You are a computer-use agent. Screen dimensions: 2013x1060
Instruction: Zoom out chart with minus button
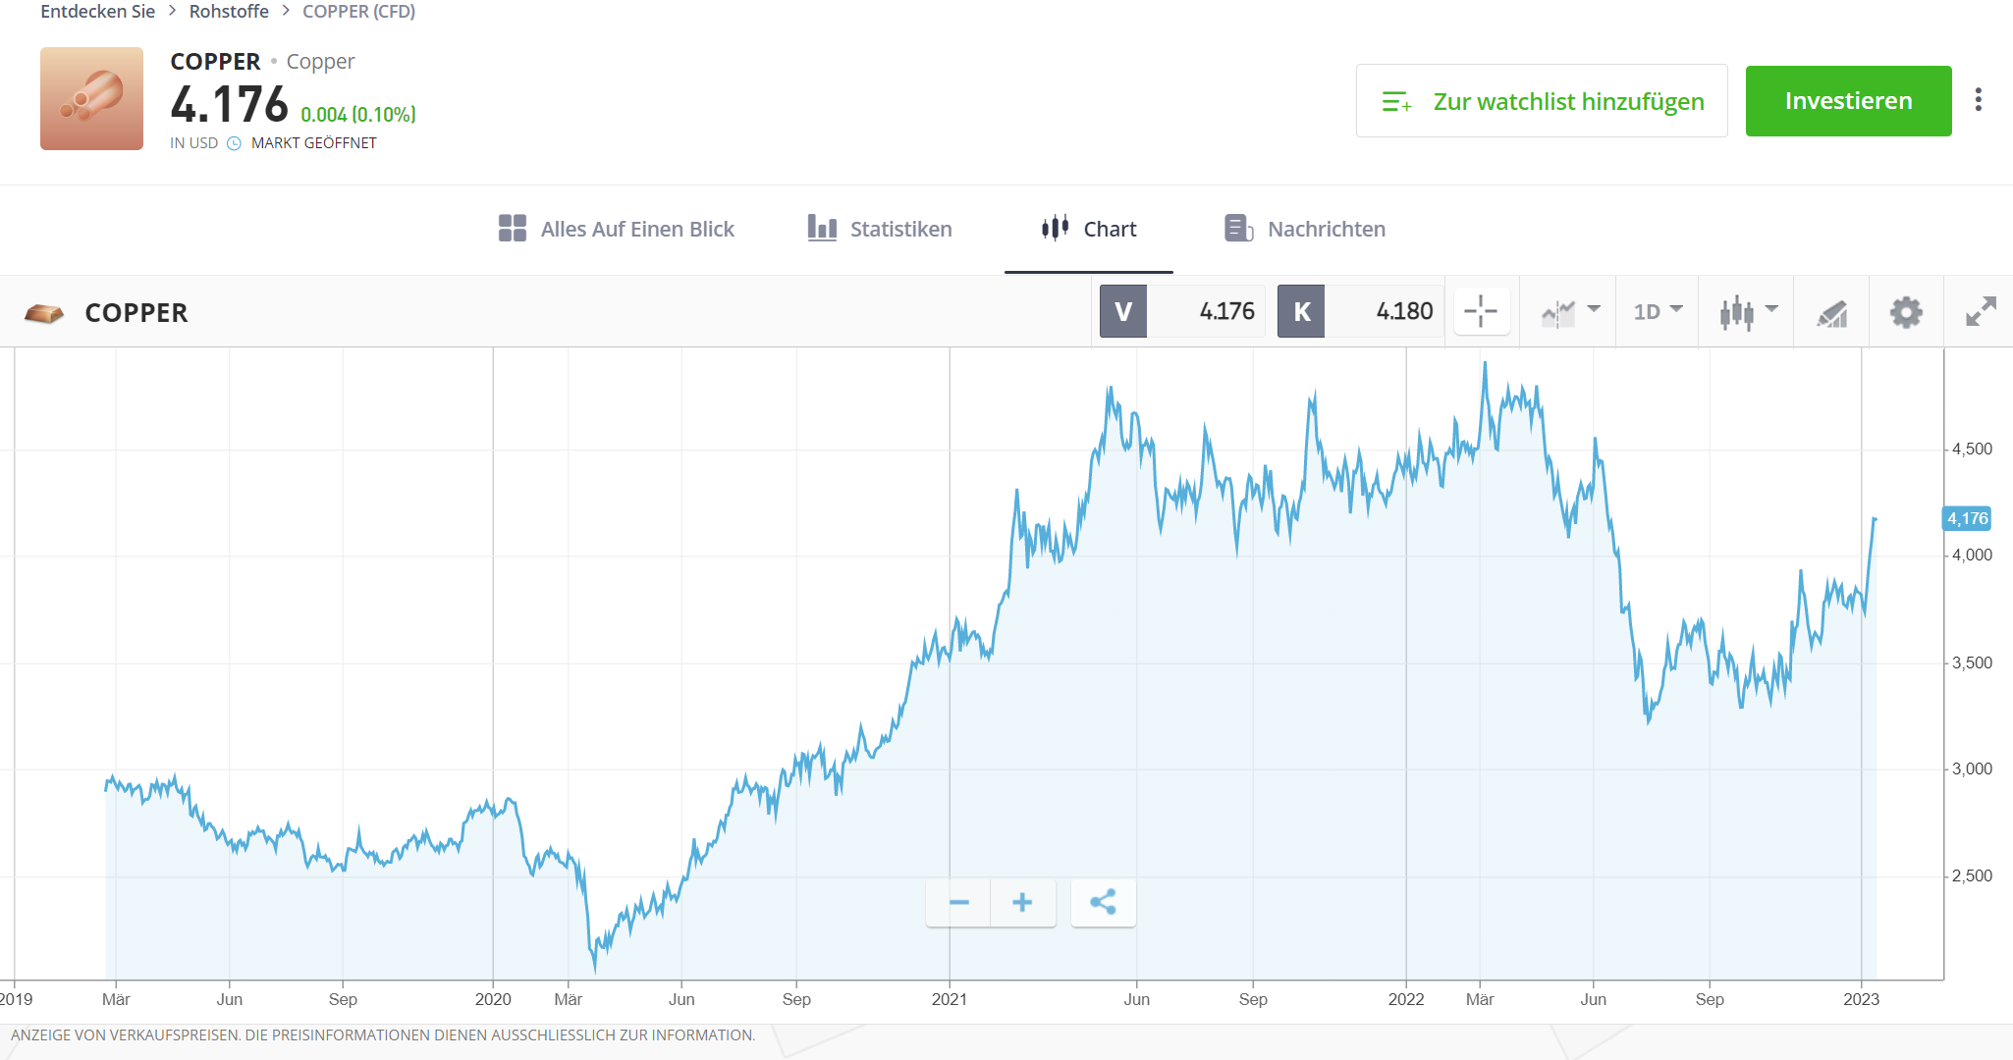click(x=959, y=903)
